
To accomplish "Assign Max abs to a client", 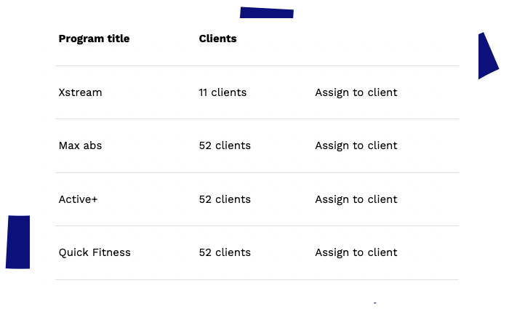I will pyautogui.click(x=356, y=145).
